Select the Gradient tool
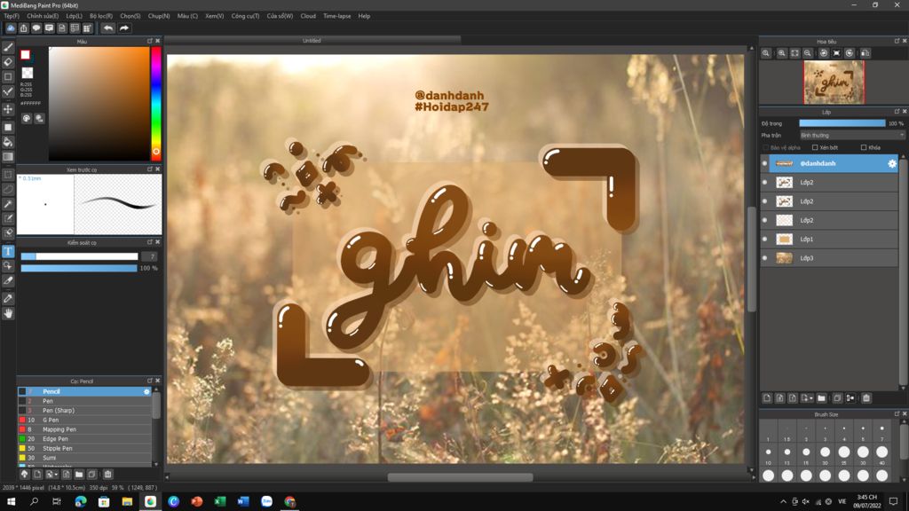The image size is (909, 511). [x=8, y=156]
